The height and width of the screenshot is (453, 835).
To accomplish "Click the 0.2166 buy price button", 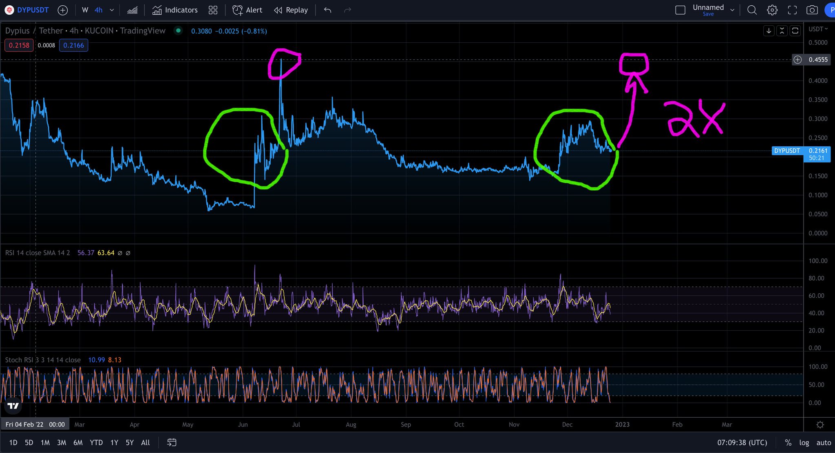I will point(73,45).
